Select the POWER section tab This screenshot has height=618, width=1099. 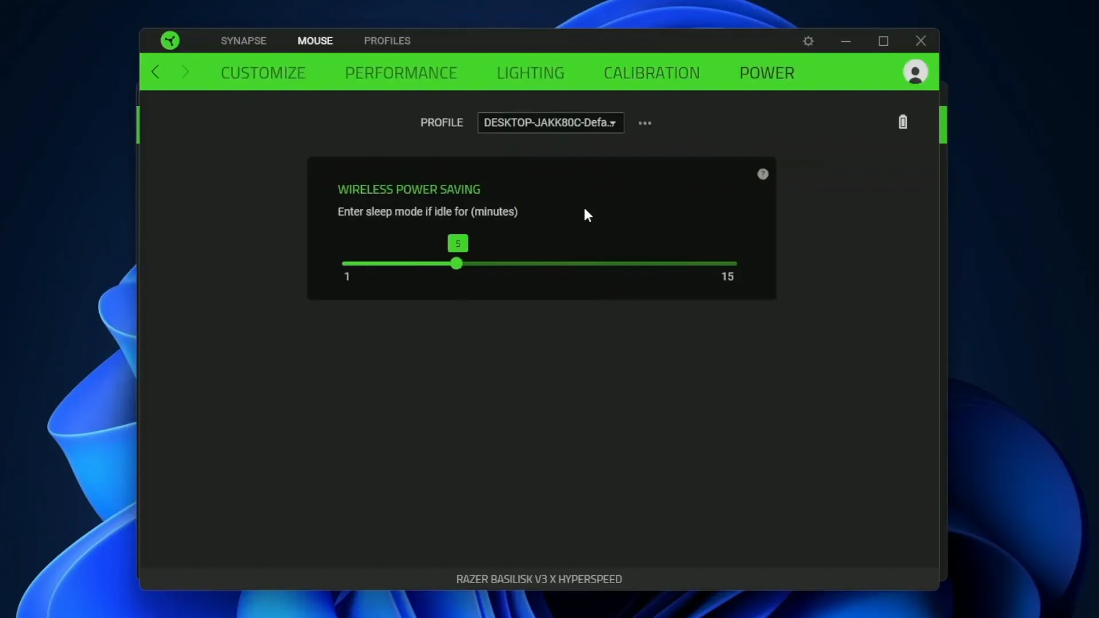pyautogui.click(x=766, y=73)
